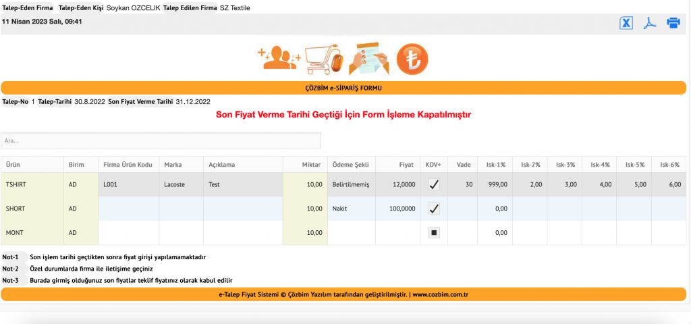The height and width of the screenshot is (324, 691).
Task: Click the add users icon
Action: (279, 59)
